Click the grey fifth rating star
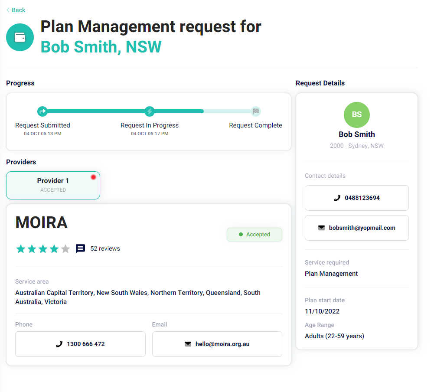This screenshot has width=434, height=392. pyautogui.click(x=65, y=249)
